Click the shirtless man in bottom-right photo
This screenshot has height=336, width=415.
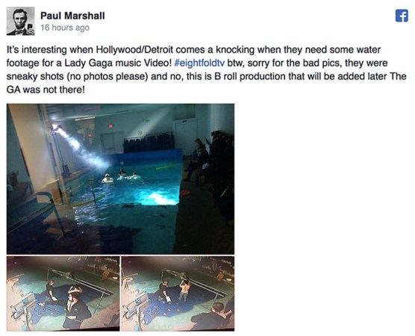[x=185, y=287]
